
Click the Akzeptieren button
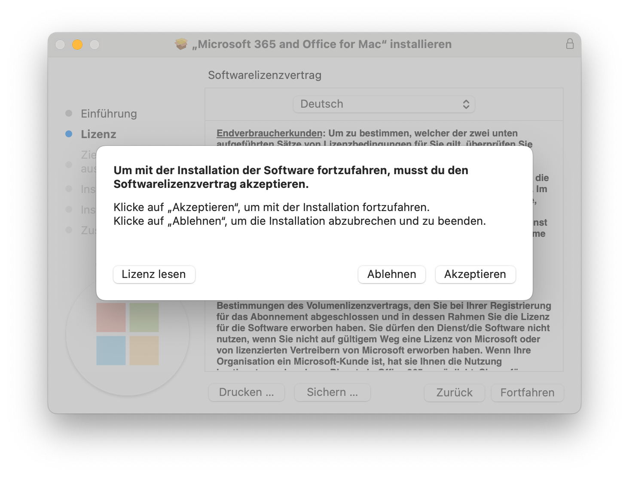point(475,274)
